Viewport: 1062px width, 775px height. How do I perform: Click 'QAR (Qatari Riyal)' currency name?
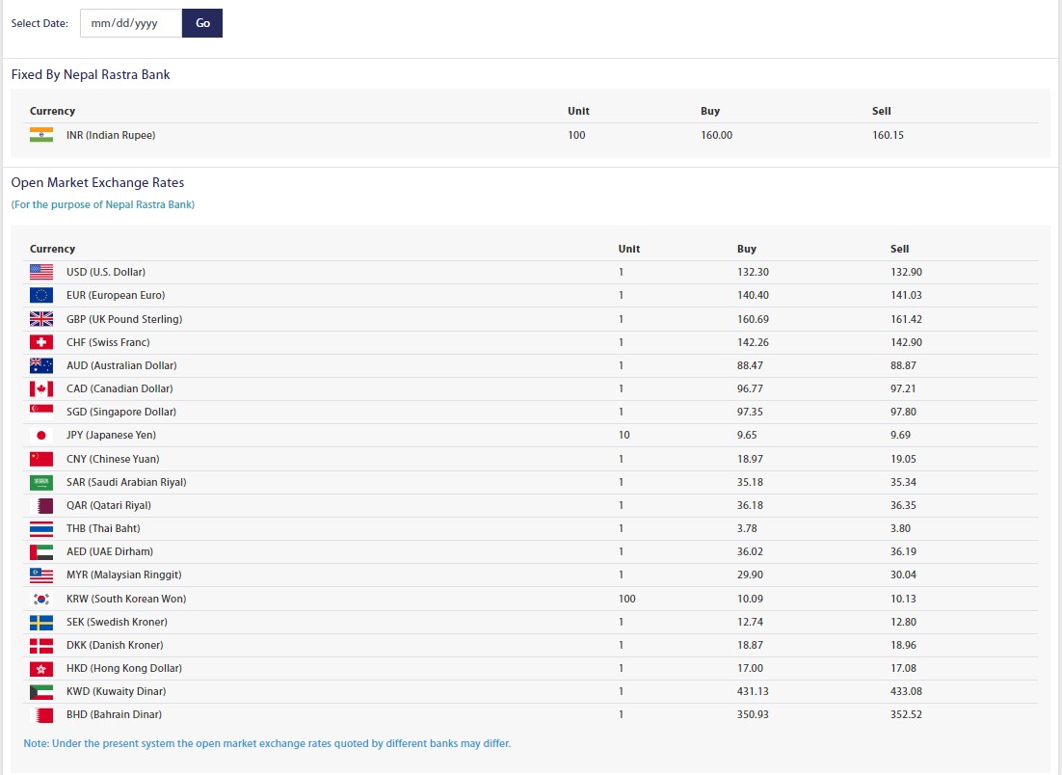click(109, 505)
